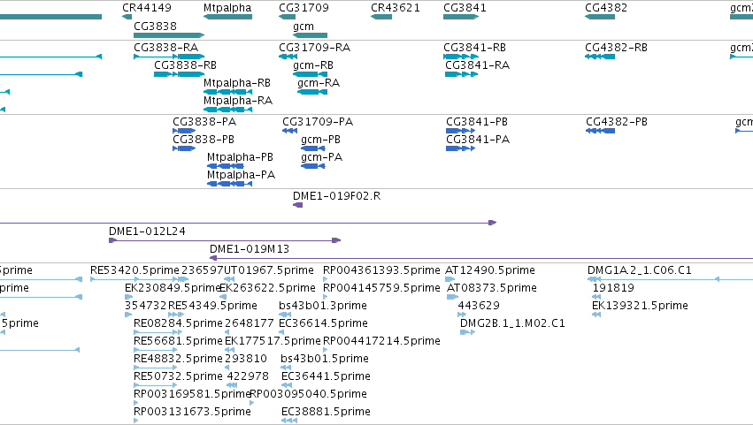Select the CR43621 gene feature
753x425 pixels.
(381, 17)
